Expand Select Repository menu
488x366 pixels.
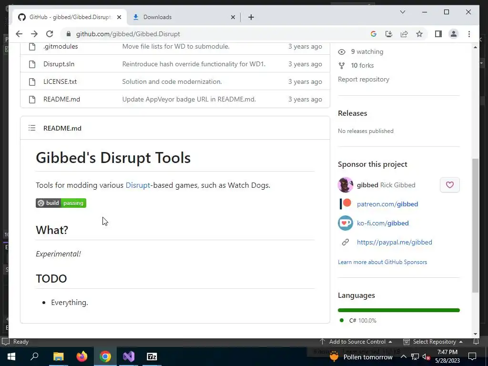(x=433, y=341)
